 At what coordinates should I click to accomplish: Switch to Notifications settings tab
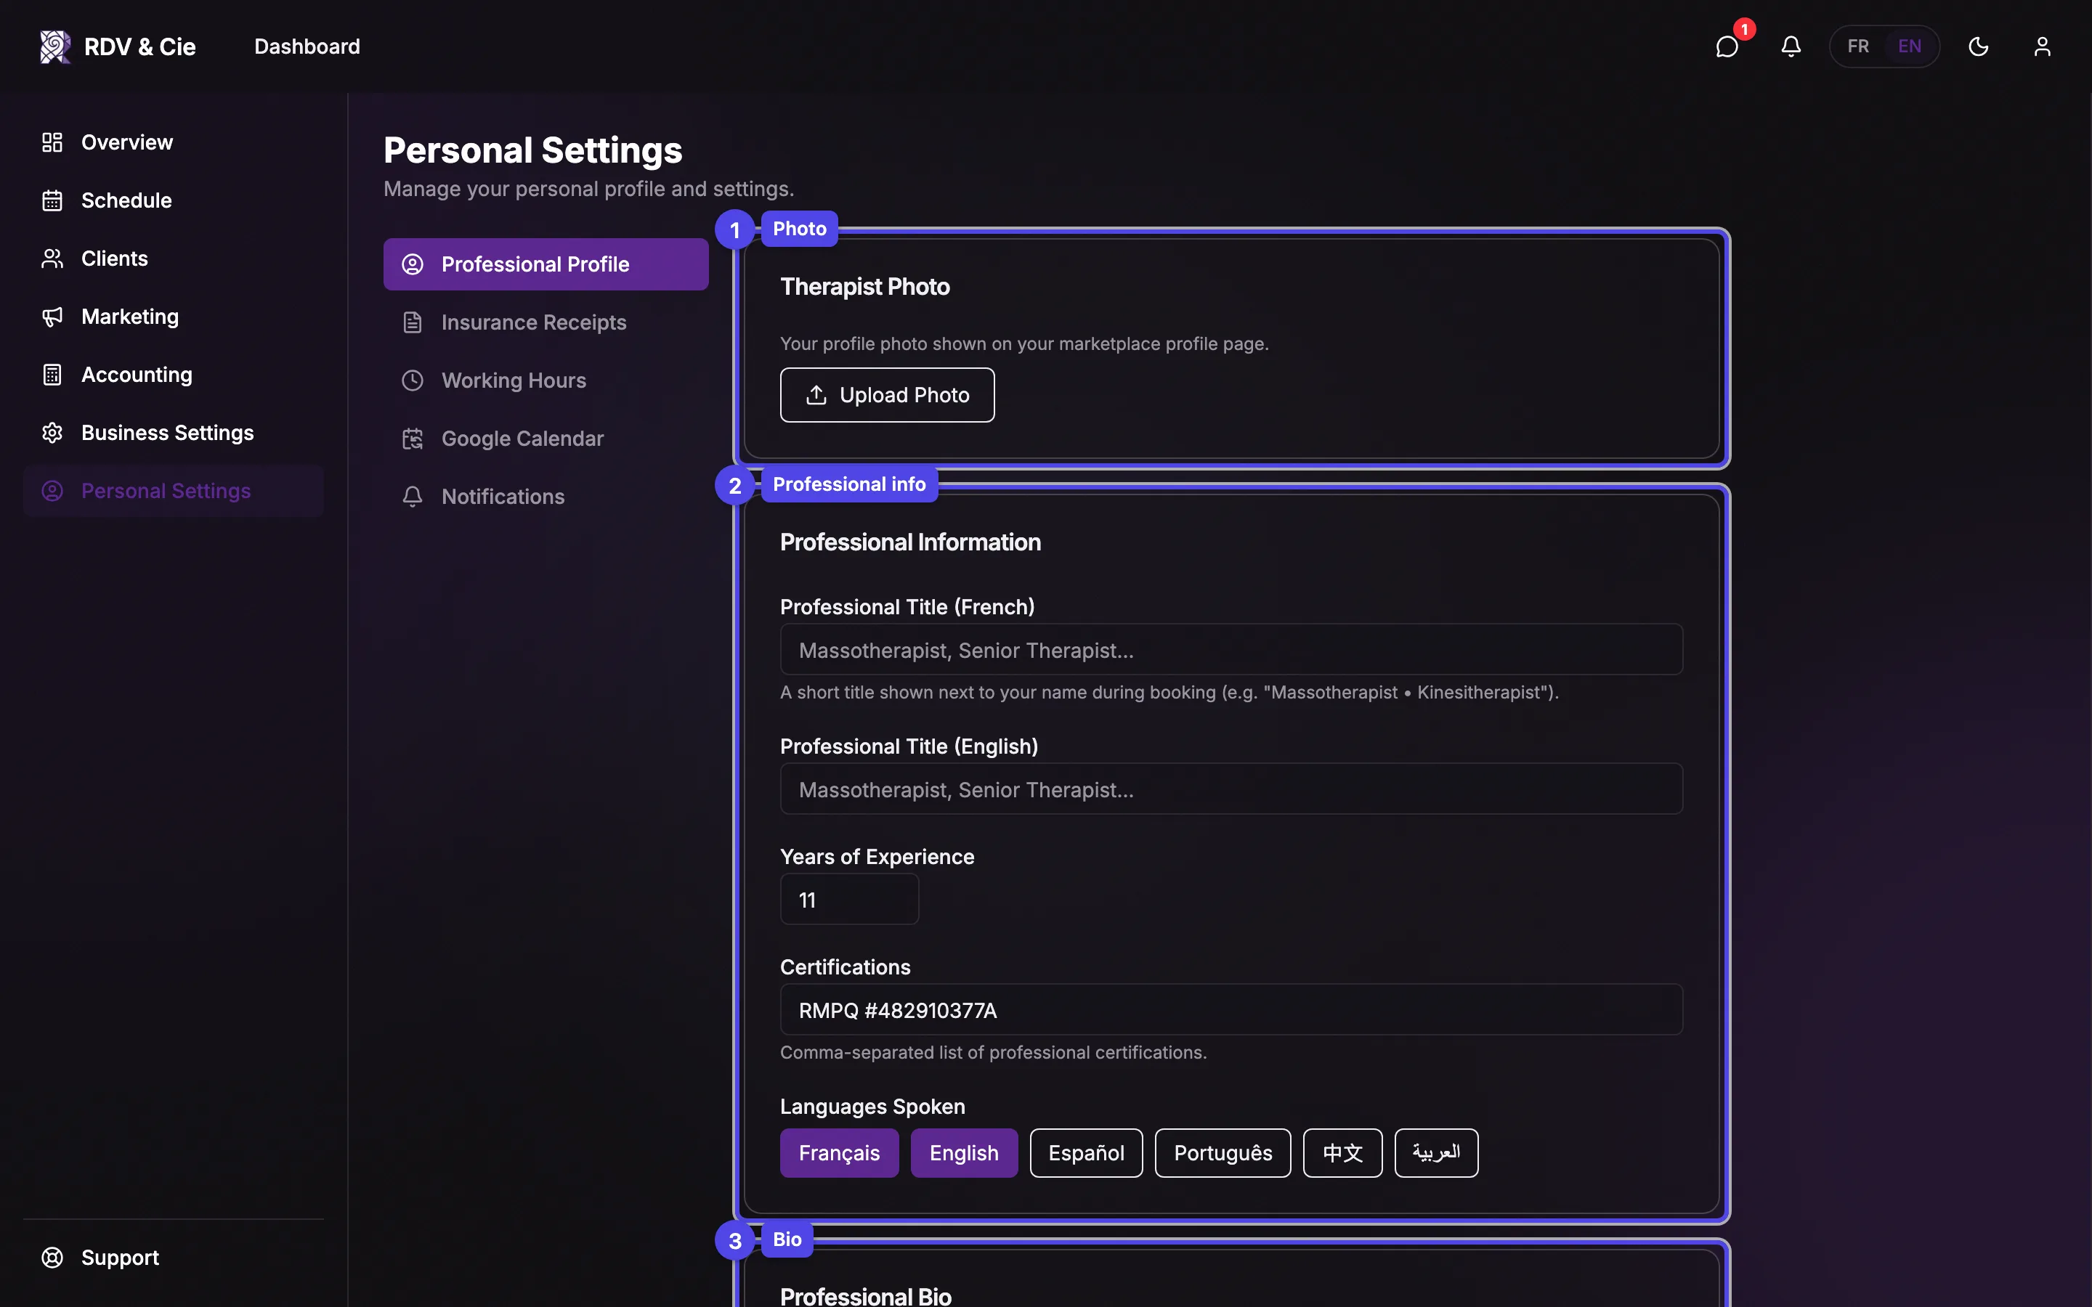click(x=546, y=497)
